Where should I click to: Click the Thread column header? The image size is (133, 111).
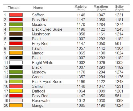[14, 8]
